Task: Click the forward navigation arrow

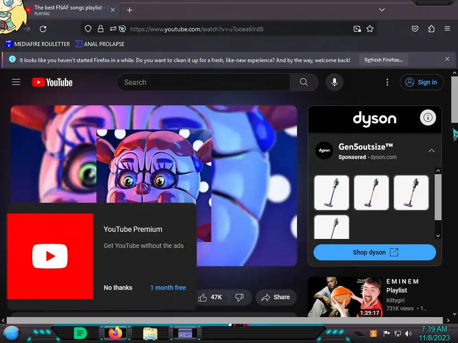Action: point(27,29)
